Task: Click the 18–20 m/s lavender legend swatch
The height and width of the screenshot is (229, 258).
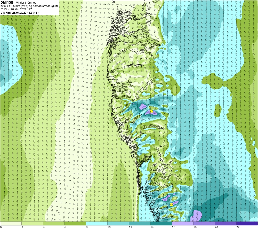Action: coord(204,223)
